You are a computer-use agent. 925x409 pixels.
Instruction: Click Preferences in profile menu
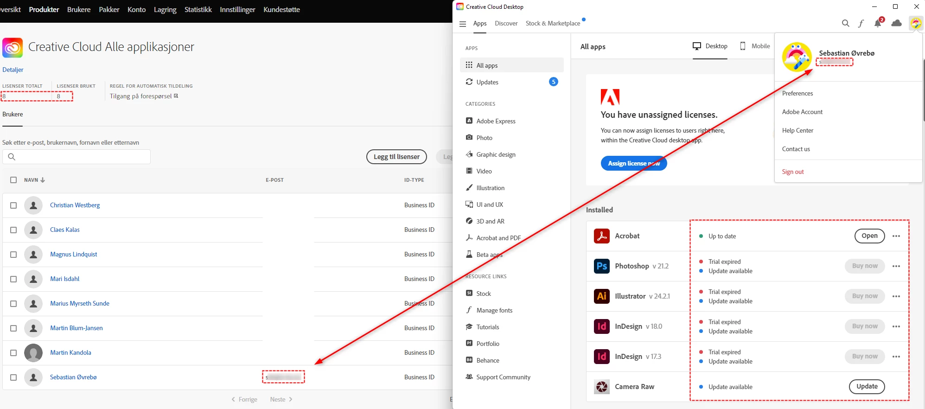[x=797, y=94]
